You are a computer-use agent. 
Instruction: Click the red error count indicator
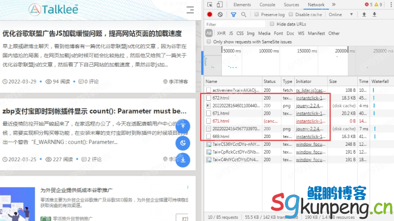point(368,4)
